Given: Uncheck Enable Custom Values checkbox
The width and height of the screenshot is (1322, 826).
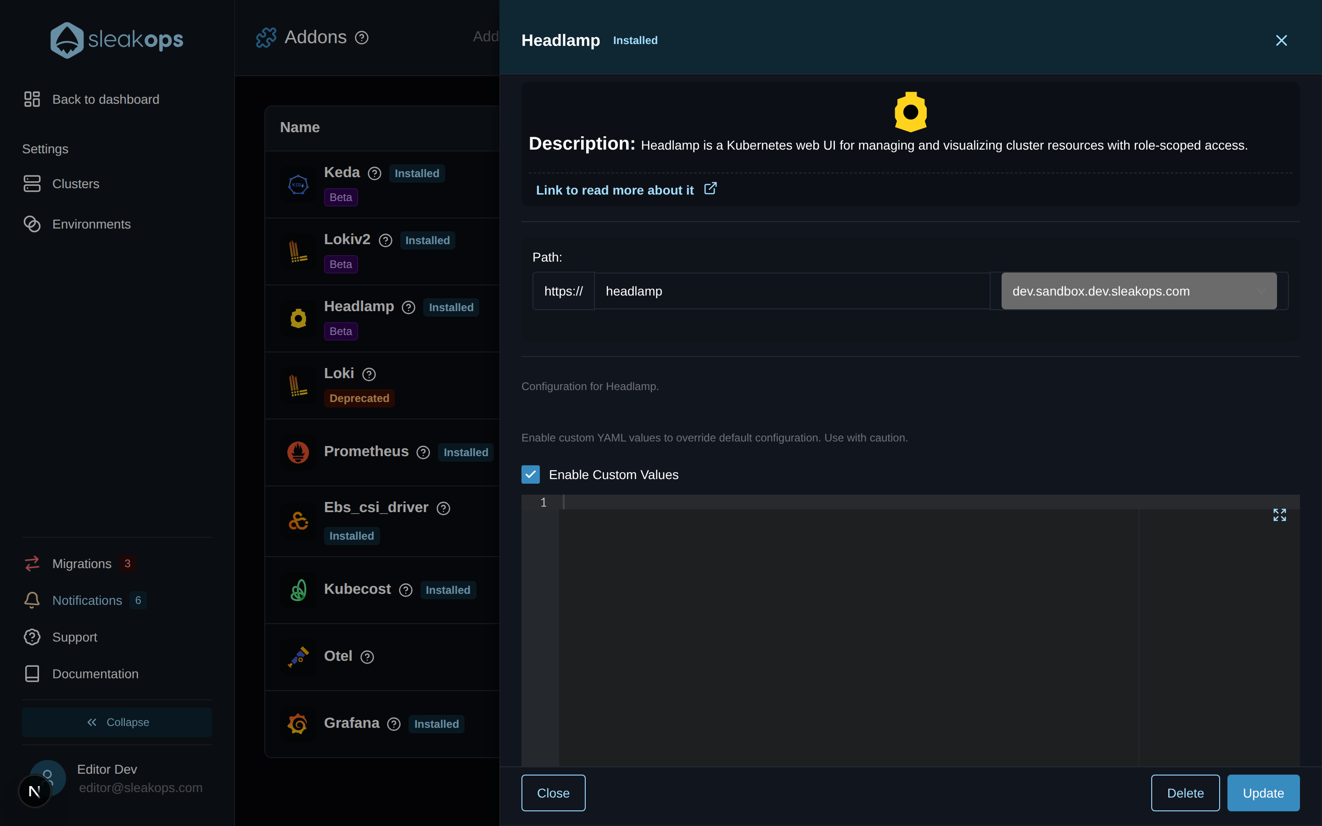Looking at the screenshot, I should click(531, 474).
